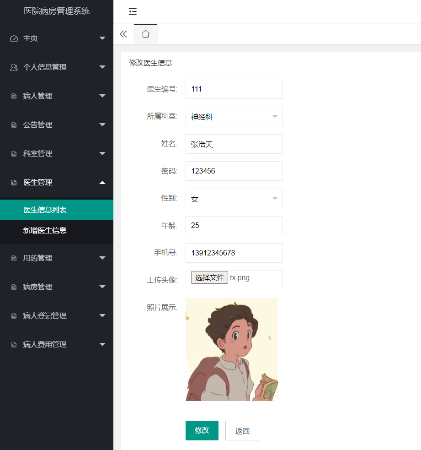Screen dimensions: 421x450
Task: Click the document icon beside 科室管理
Action: click(14, 154)
